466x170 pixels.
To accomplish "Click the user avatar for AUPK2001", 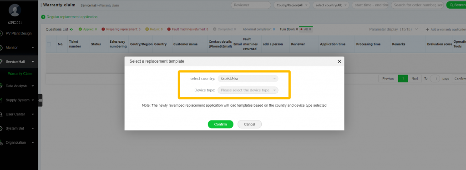I will coord(15,10).
